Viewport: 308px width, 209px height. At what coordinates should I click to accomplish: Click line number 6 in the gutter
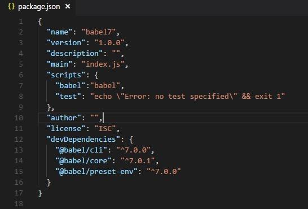tap(21, 75)
